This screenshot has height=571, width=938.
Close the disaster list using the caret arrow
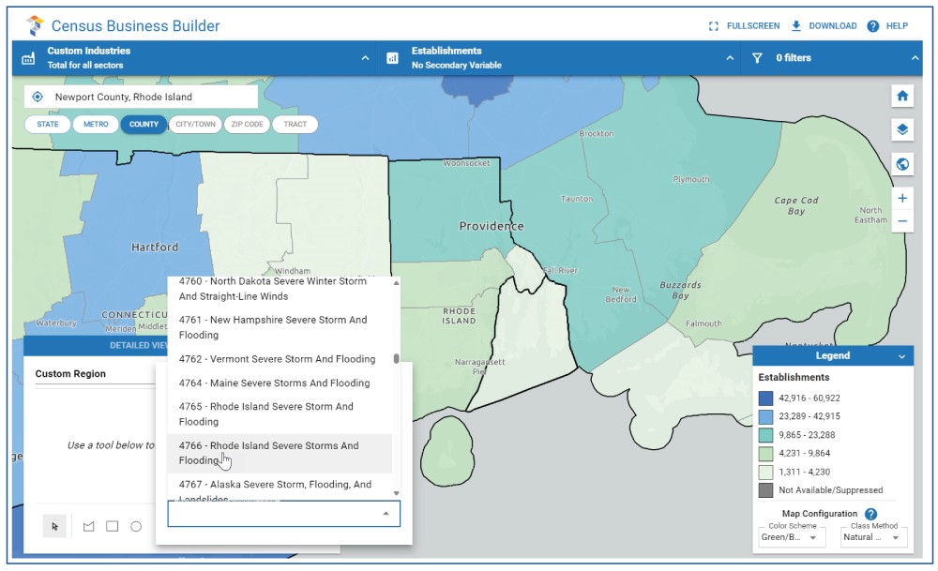pyautogui.click(x=386, y=514)
